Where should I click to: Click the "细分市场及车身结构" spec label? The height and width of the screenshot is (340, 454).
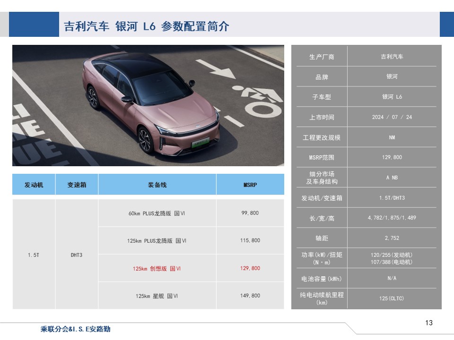click(x=322, y=178)
